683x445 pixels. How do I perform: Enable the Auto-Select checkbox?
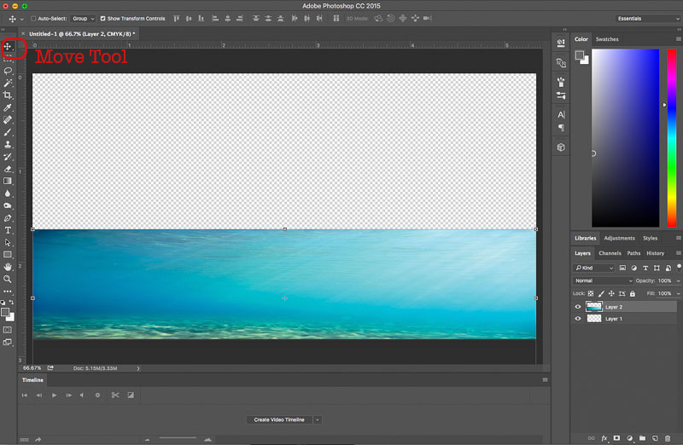(33, 19)
